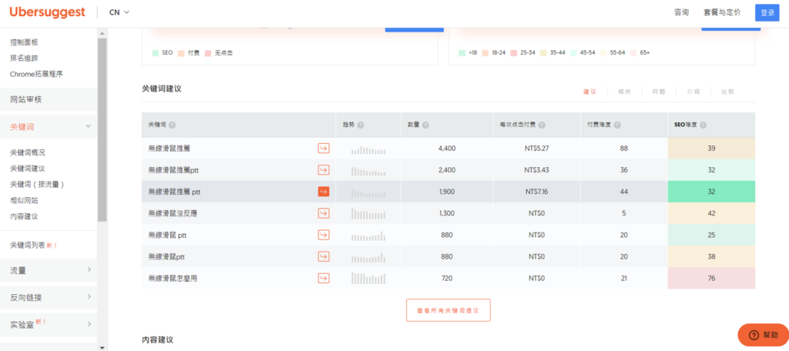Toggle the 25-34 age legend swatch
Image resolution: width=789 pixels, height=351 pixels.
514,53
